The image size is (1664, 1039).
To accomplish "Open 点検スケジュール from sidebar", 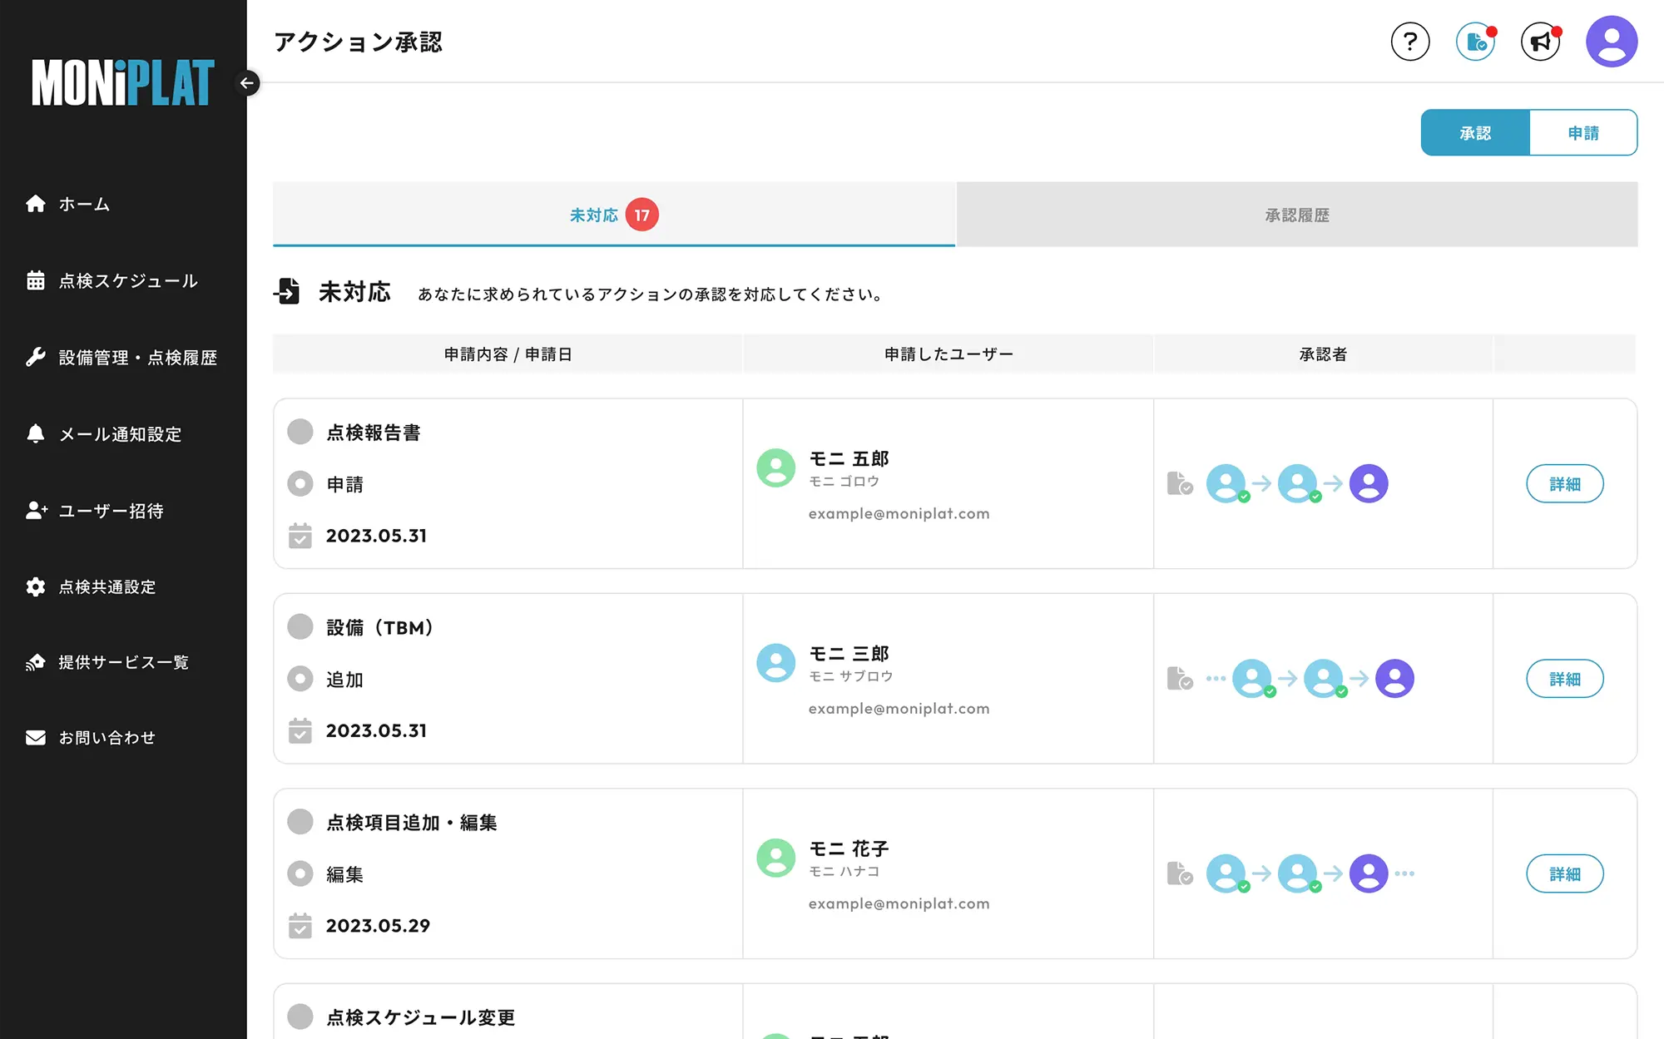I will pos(127,281).
